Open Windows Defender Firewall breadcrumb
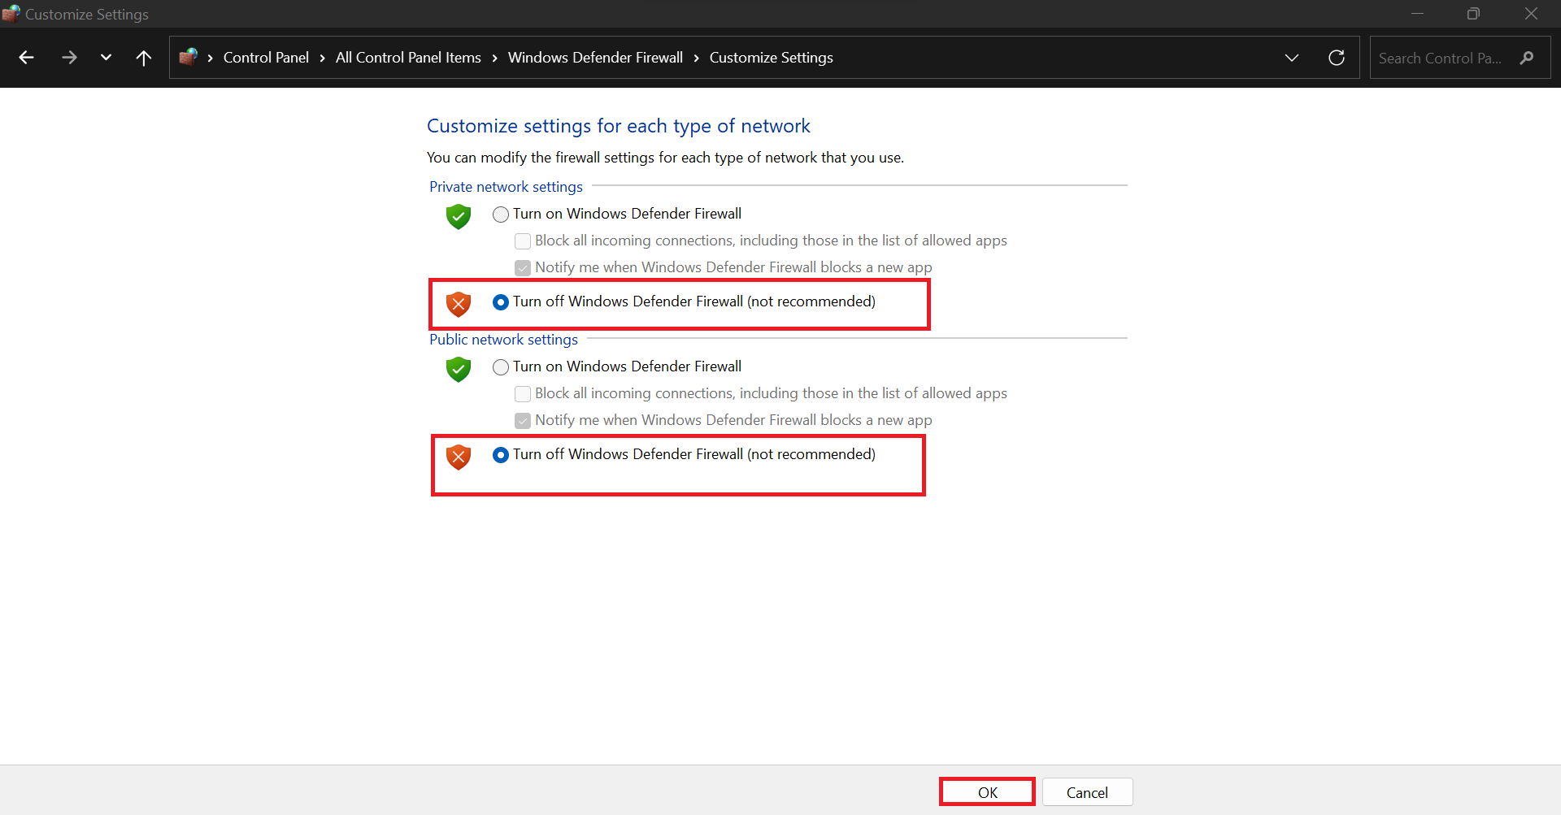The width and height of the screenshot is (1561, 815). coord(595,58)
